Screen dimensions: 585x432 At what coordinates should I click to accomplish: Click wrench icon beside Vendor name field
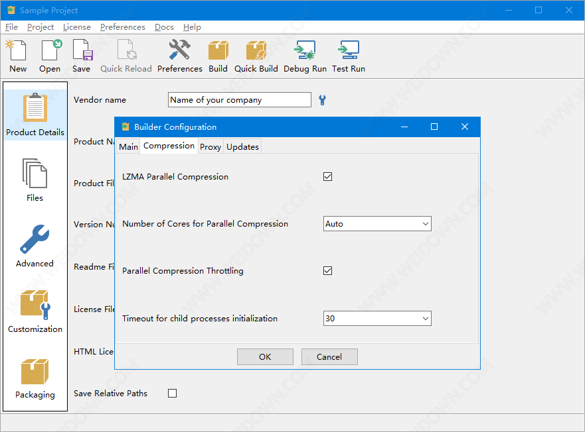(322, 100)
